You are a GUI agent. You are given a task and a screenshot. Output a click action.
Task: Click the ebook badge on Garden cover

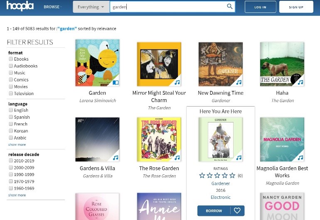click(116, 82)
